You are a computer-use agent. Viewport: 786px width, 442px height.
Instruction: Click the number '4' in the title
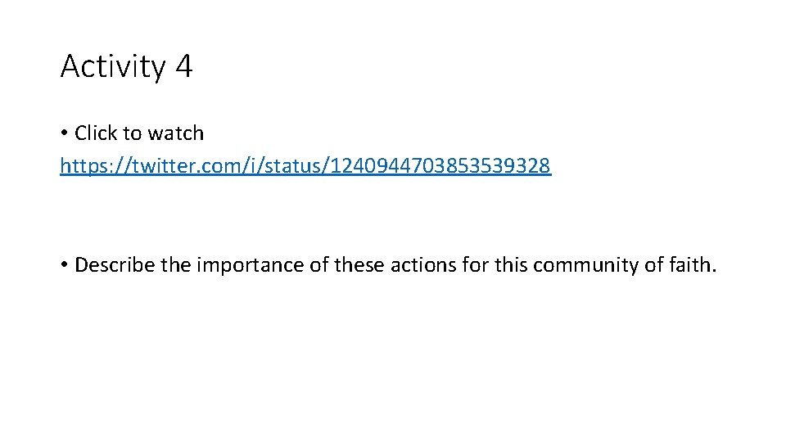(183, 66)
